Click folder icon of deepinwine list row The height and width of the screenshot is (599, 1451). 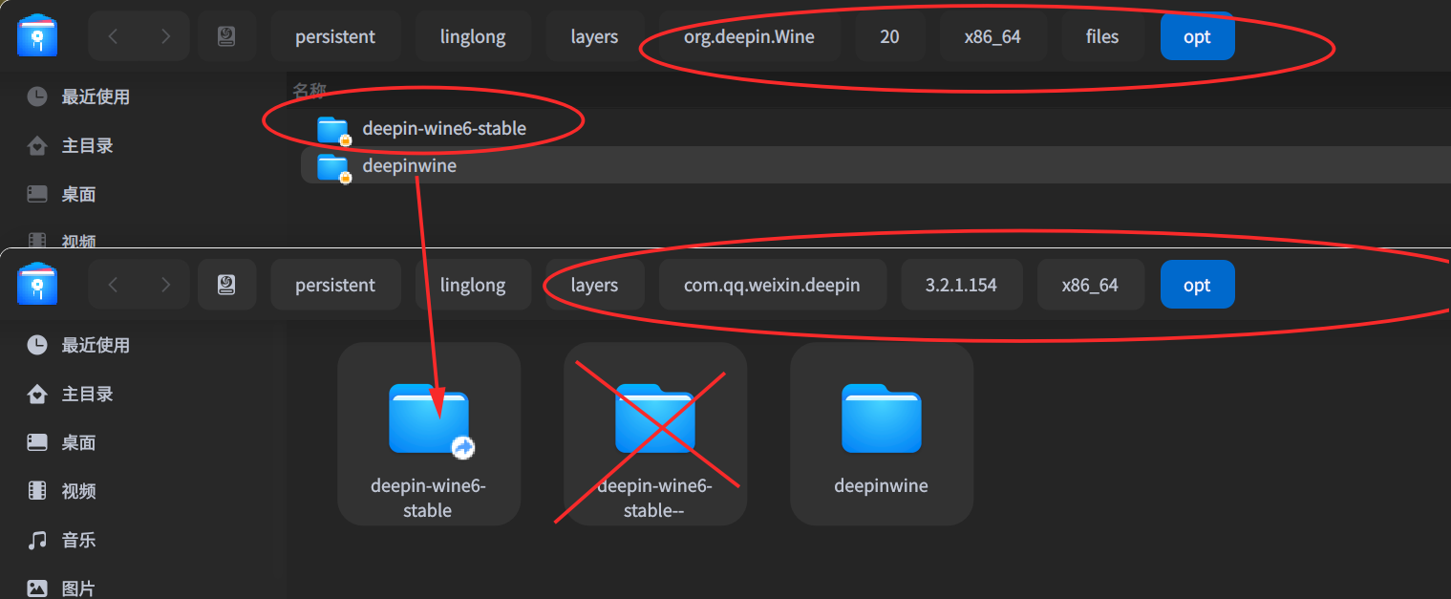pyautogui.click(x=333, y=167)
